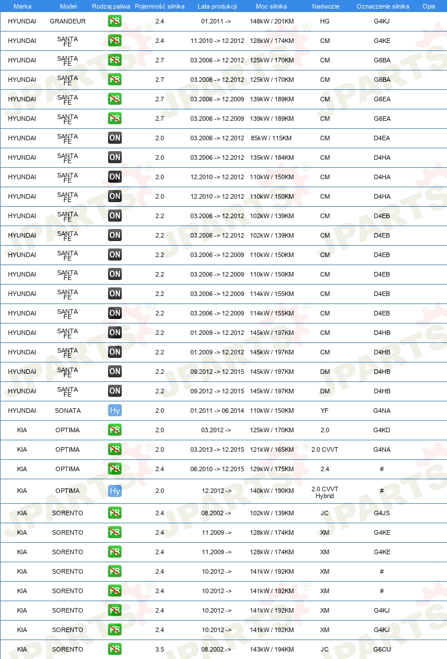Click petrol icon in Kia Sorento G4JS row

114,513
